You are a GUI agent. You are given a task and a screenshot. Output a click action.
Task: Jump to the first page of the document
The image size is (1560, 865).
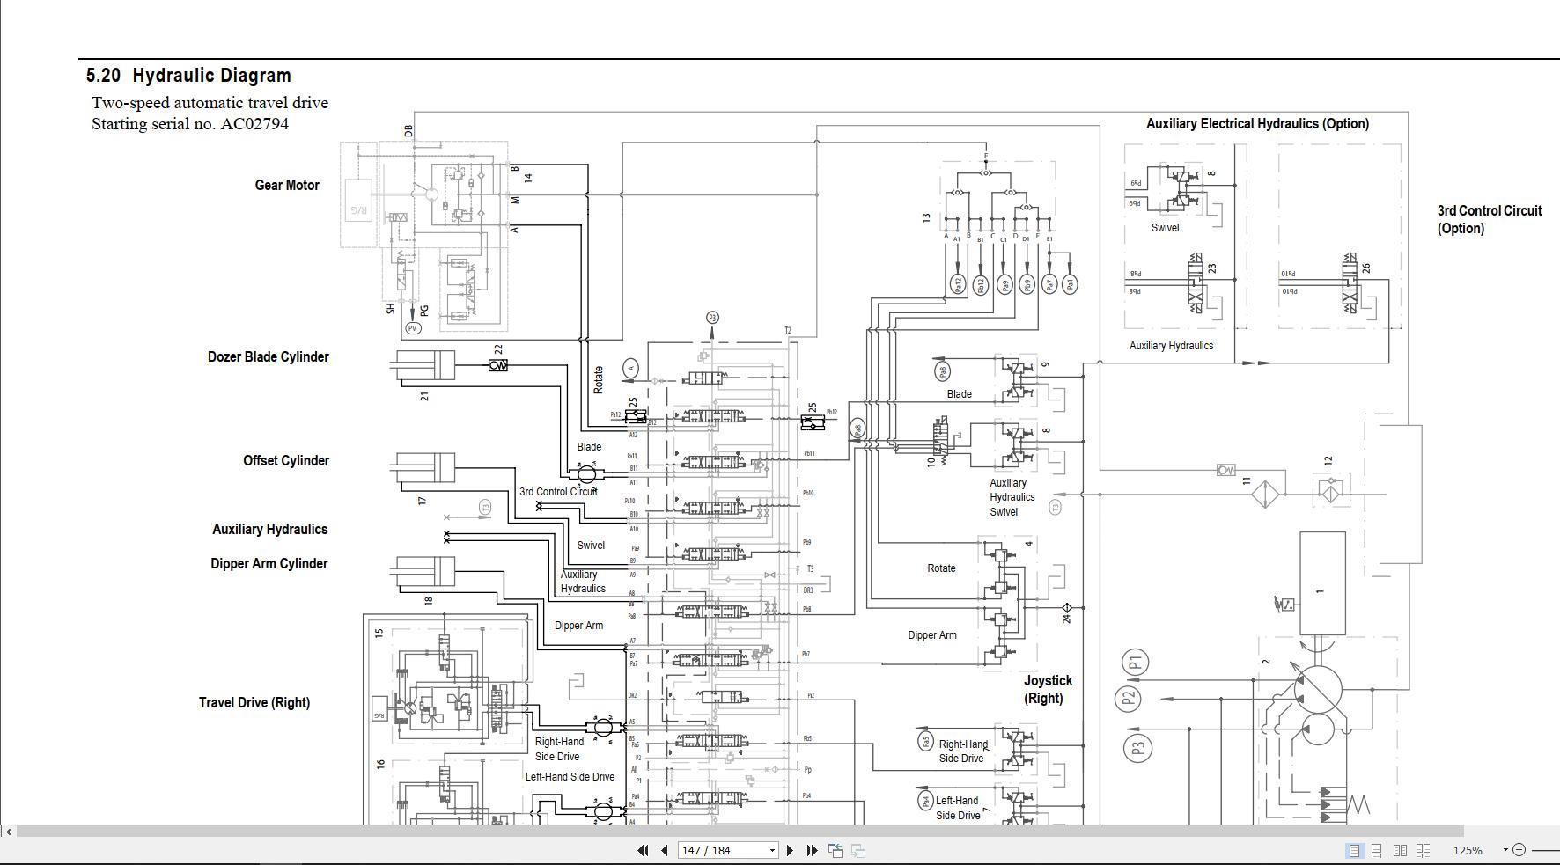(642, 850)
